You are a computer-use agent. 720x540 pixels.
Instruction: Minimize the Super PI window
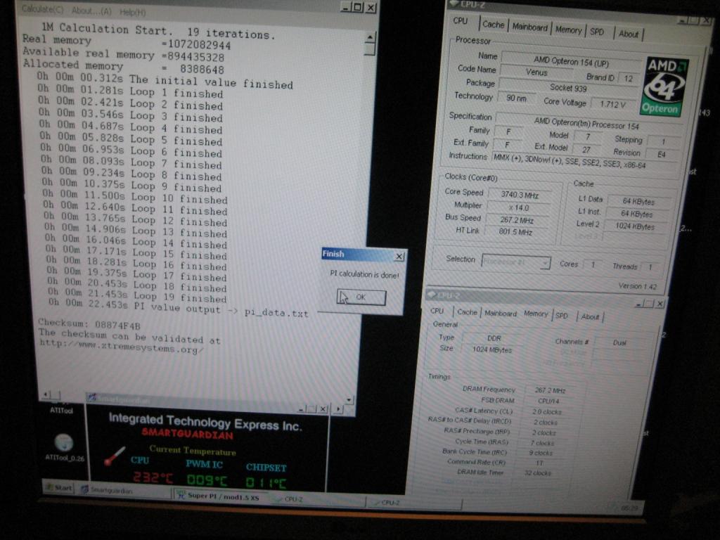click(346, 7)
